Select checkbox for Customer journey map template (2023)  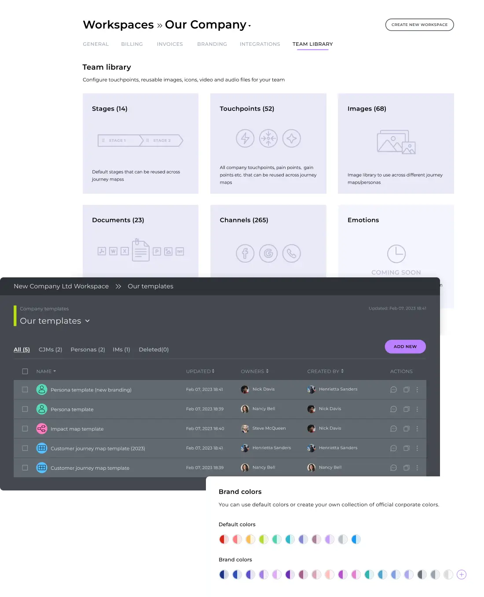click(x=25, y=448)
